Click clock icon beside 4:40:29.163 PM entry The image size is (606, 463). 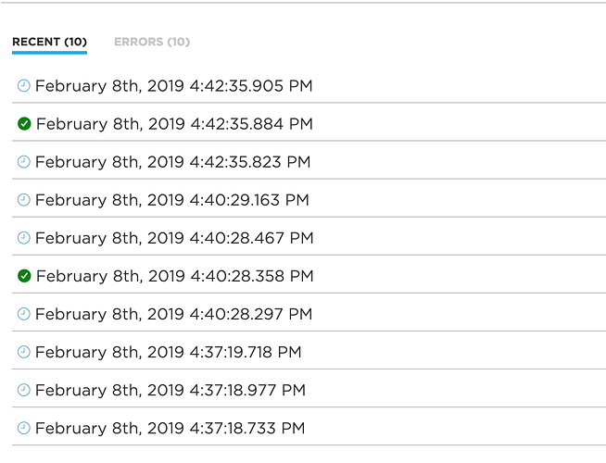(24, 200)
